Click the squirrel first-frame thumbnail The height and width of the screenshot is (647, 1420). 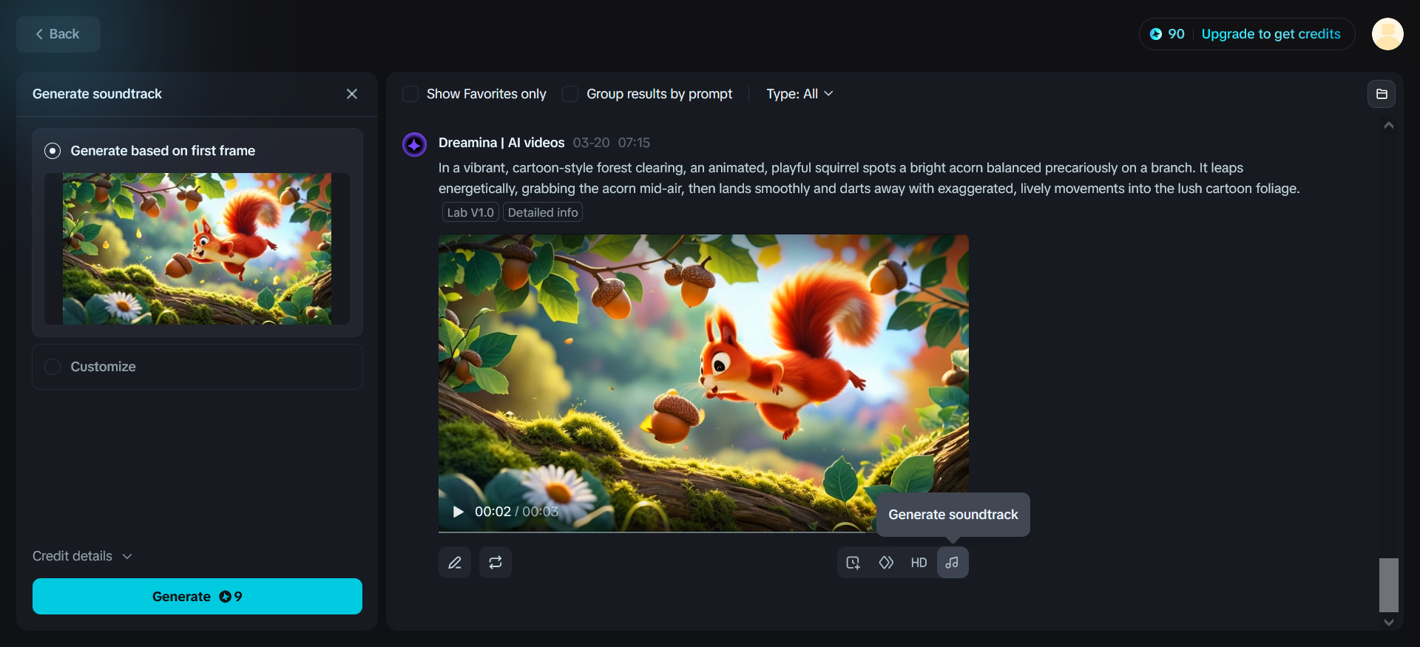click(197, 248)
